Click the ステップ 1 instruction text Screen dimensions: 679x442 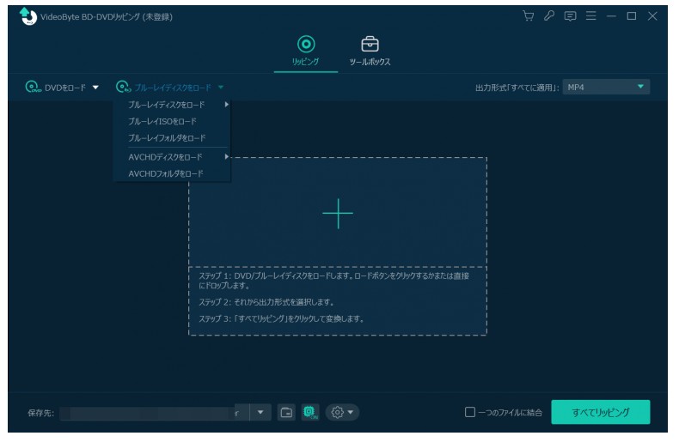pos(333,281)
